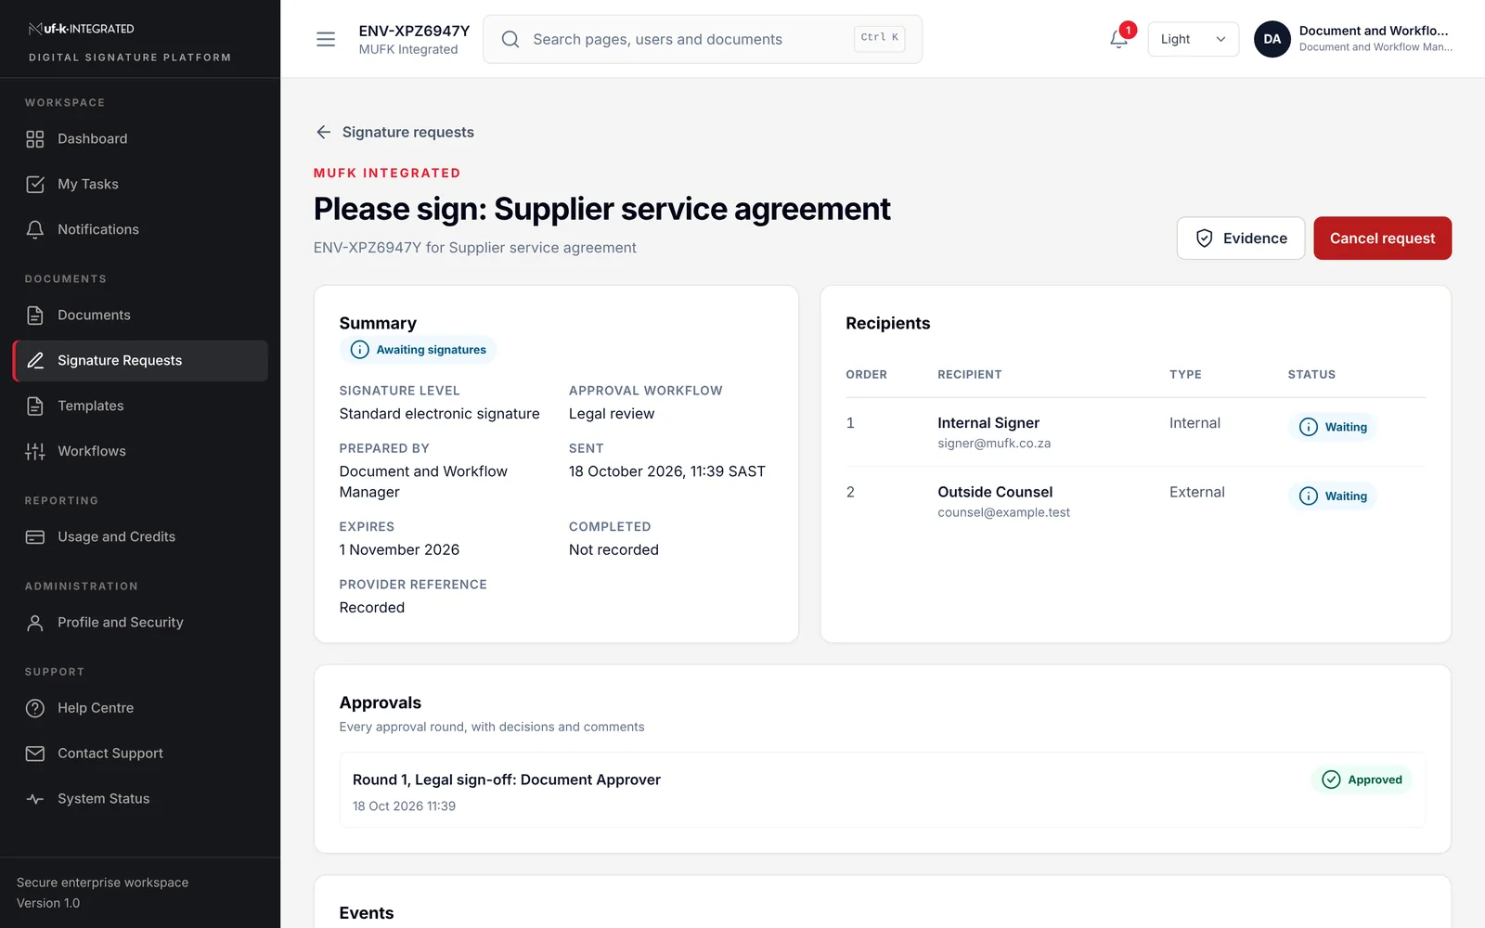Navigate to Workflows
The height and width of the screenshot is (928, 1485).
click(140, 452)
